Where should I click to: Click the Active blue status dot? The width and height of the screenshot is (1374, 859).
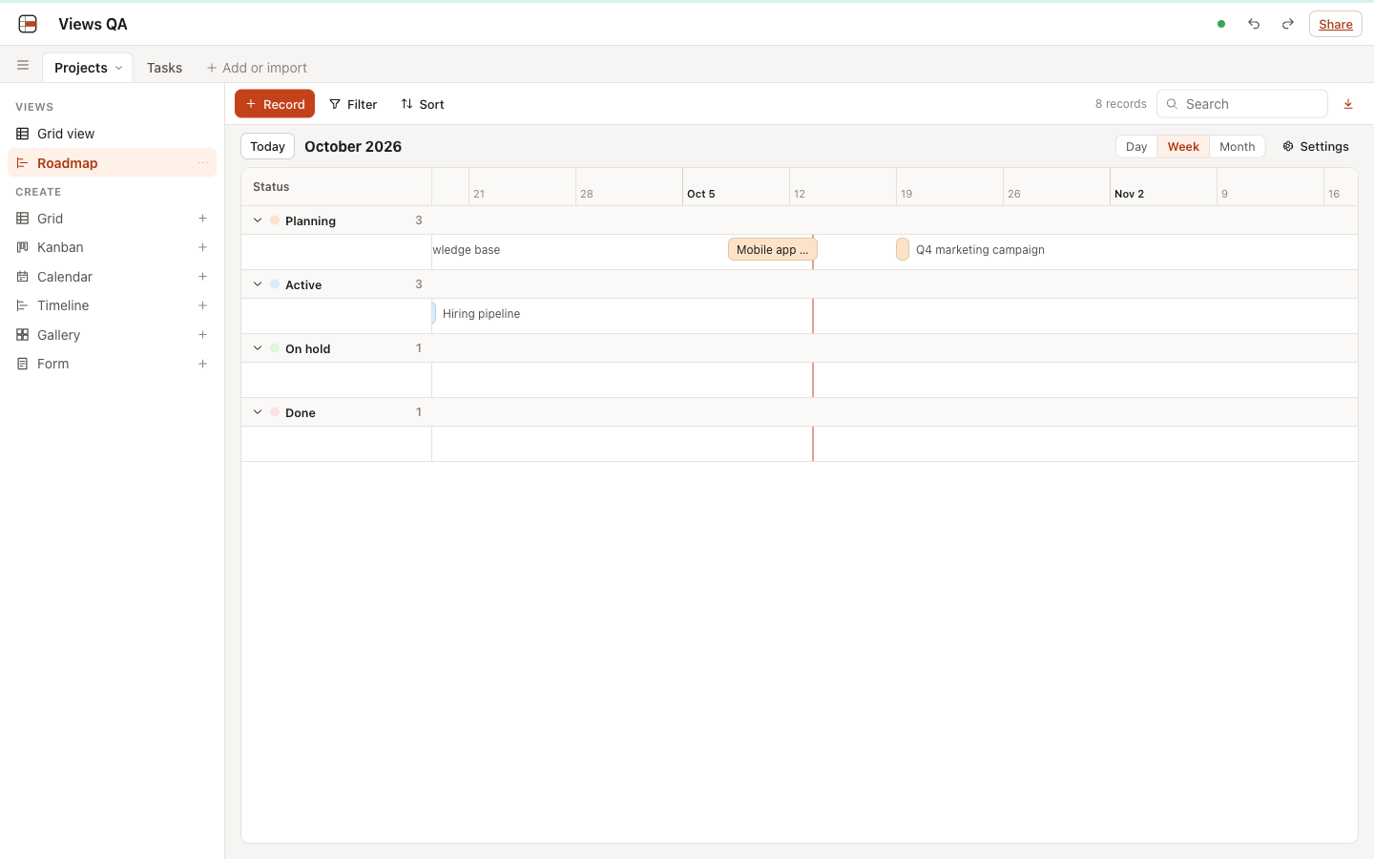tap(275, 284)
